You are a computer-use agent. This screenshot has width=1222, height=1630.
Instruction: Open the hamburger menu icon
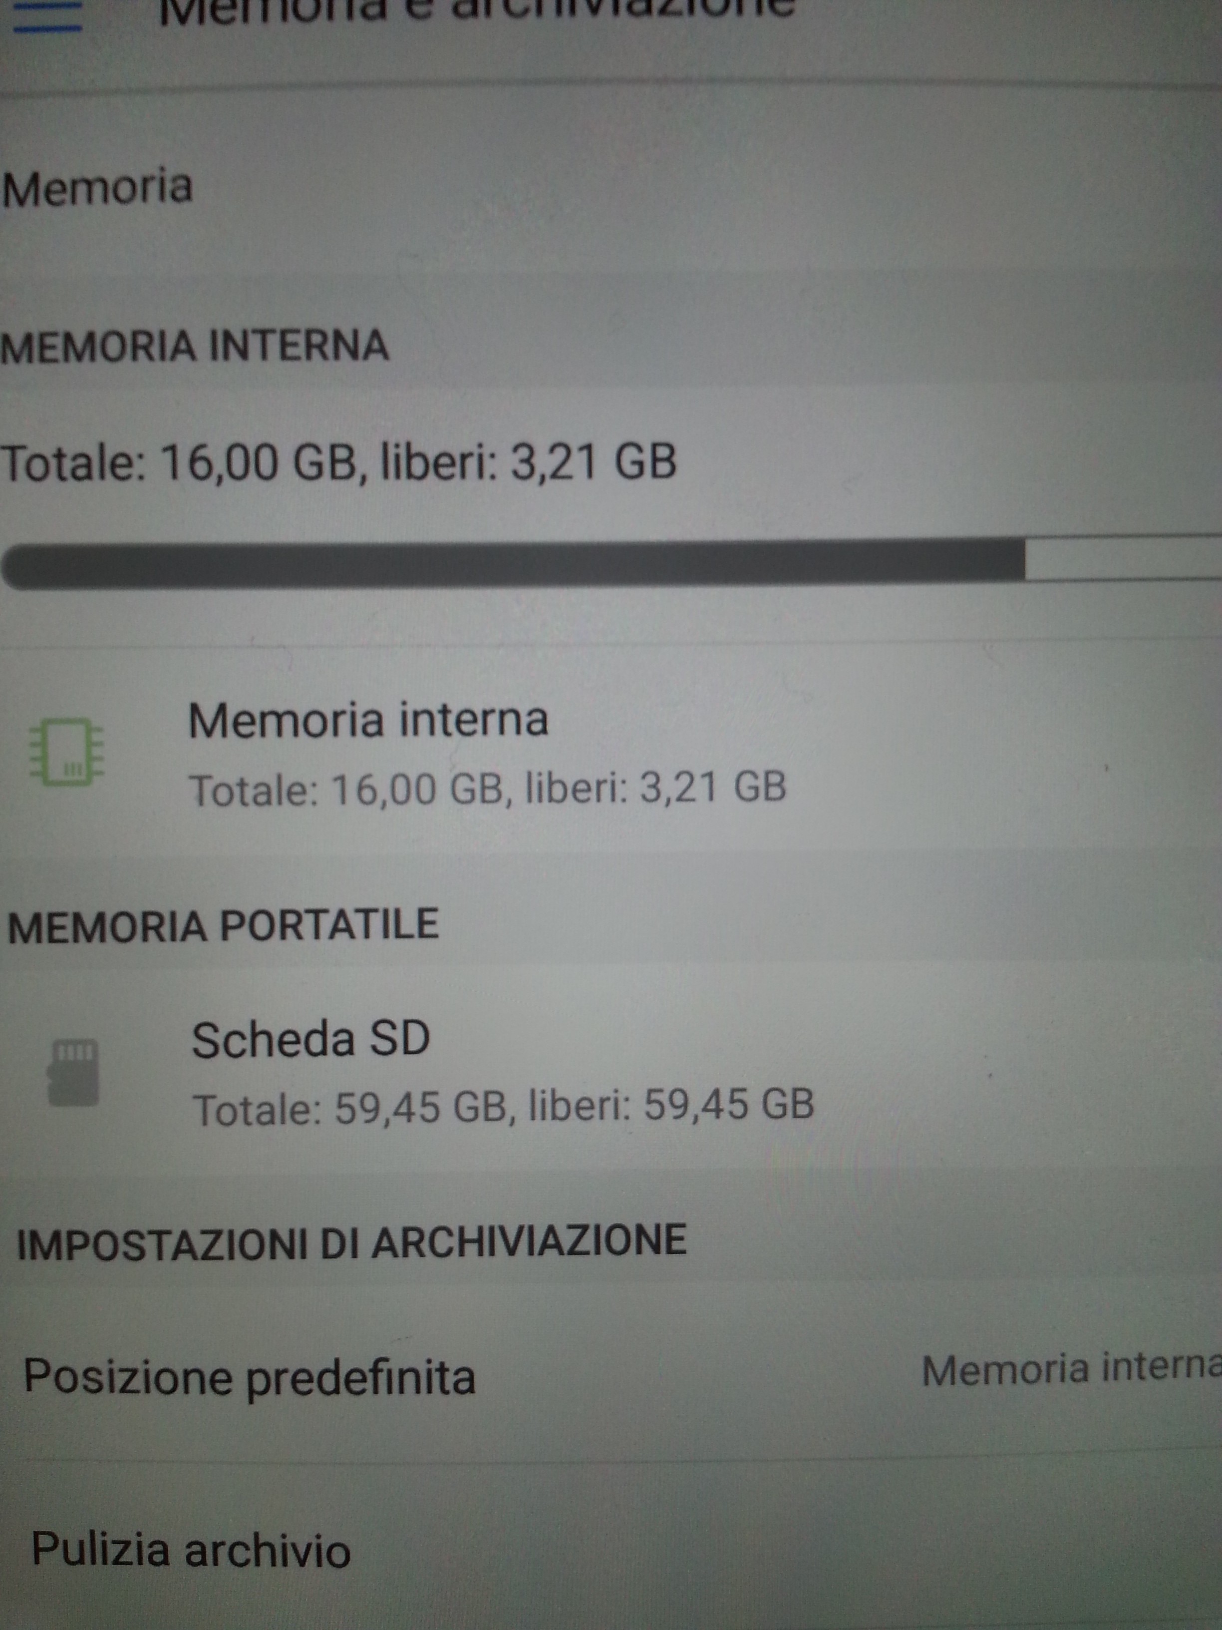click(47, 15)
